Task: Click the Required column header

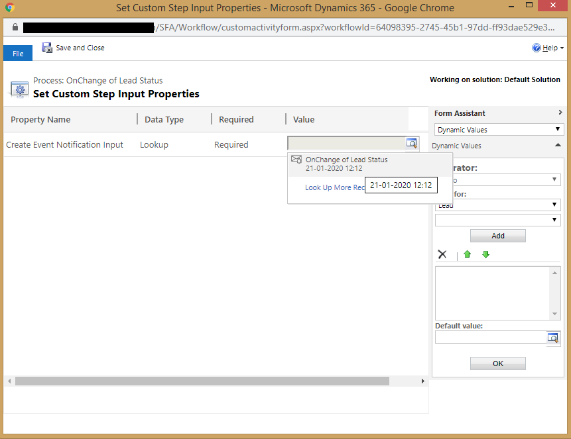Action: (236, 119)
